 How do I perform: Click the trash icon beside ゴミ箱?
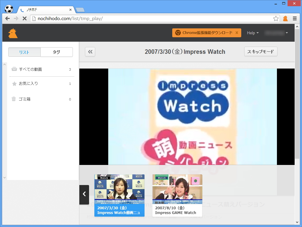pos(14,99)
